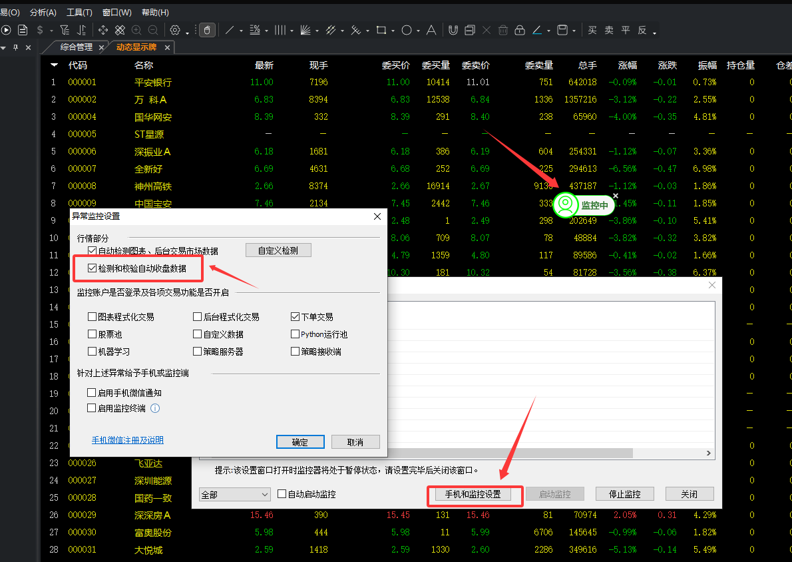
Task: Click the magnet snap icon
Action: [x=453, y=30]
